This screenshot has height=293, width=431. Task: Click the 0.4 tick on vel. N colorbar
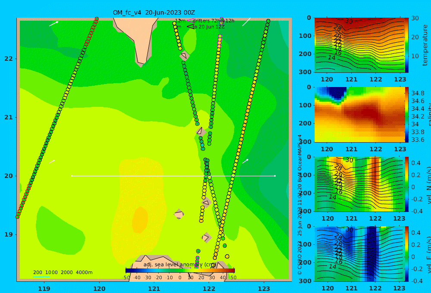coord(417,163)
